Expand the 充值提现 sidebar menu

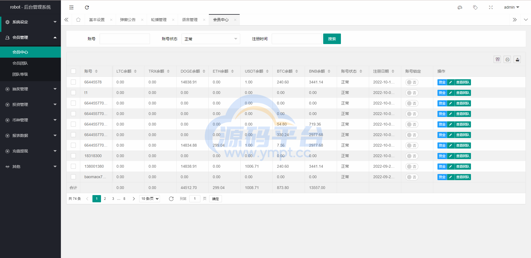tap(30, 151)
